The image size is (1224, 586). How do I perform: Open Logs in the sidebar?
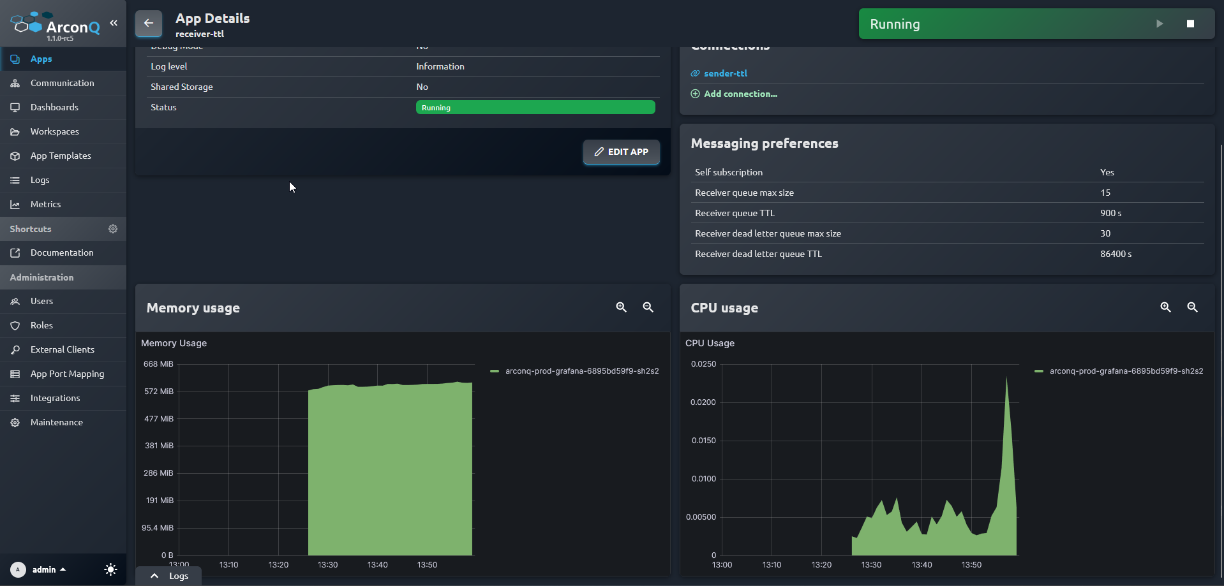coord(63,180)
